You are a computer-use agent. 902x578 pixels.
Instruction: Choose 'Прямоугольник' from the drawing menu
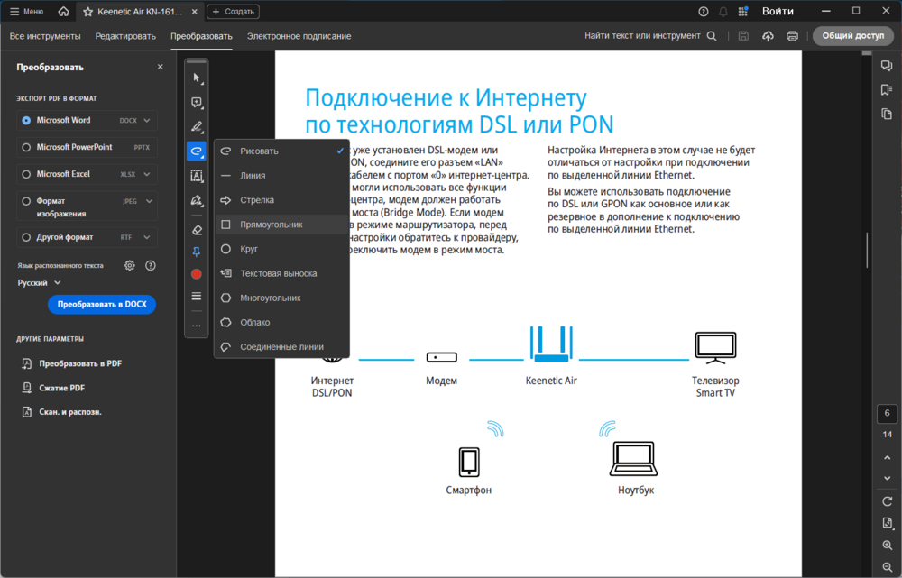[271, 225]
